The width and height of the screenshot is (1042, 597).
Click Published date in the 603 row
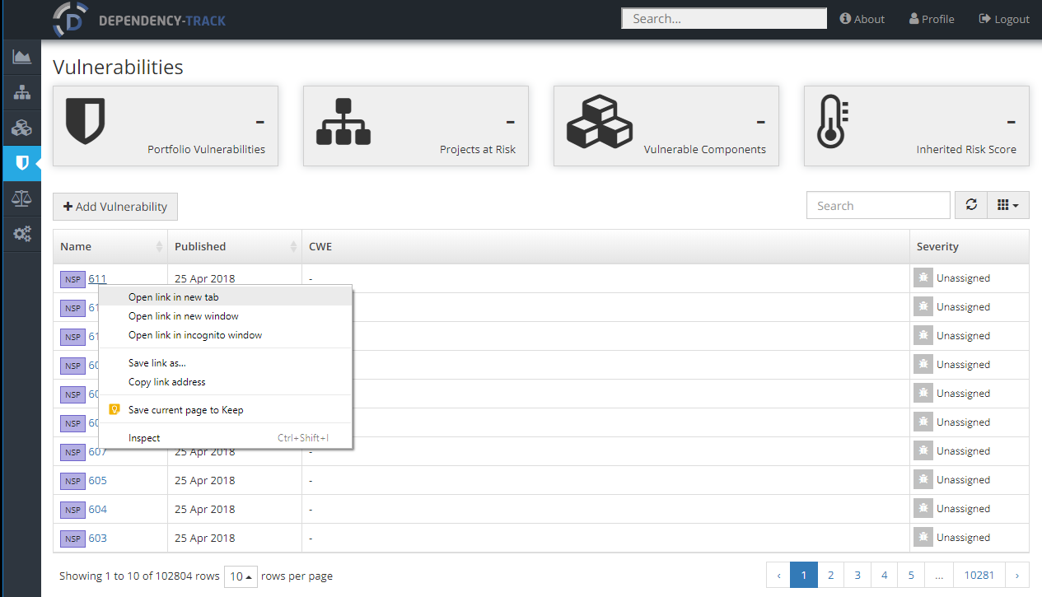(204, 538)
